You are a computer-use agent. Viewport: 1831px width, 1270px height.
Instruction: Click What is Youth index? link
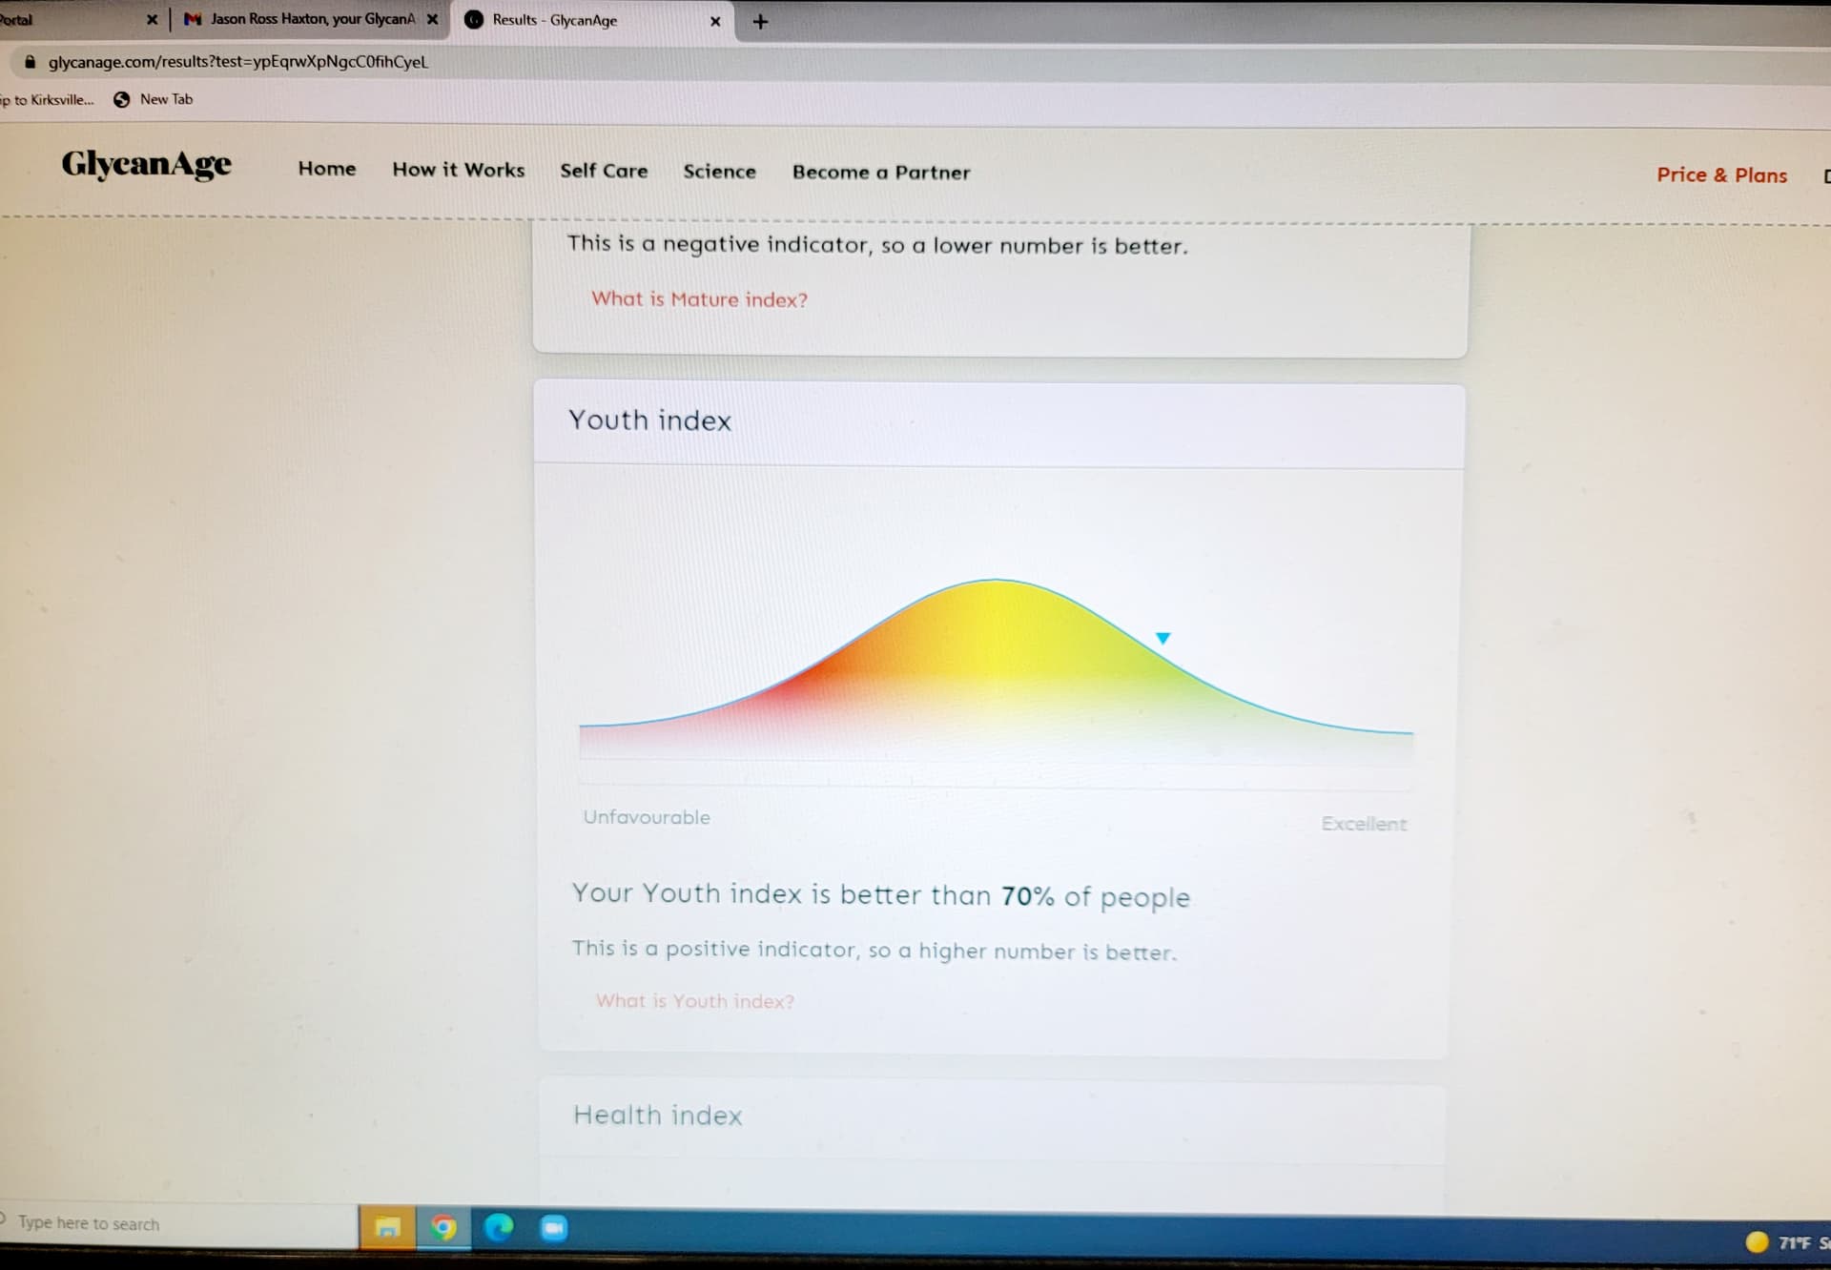tap(695, 1001)
